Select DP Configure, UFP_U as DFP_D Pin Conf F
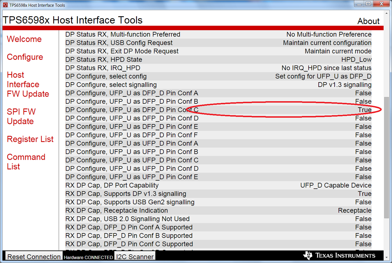This screenshot has width=392, height=263. tap(218, 135)
